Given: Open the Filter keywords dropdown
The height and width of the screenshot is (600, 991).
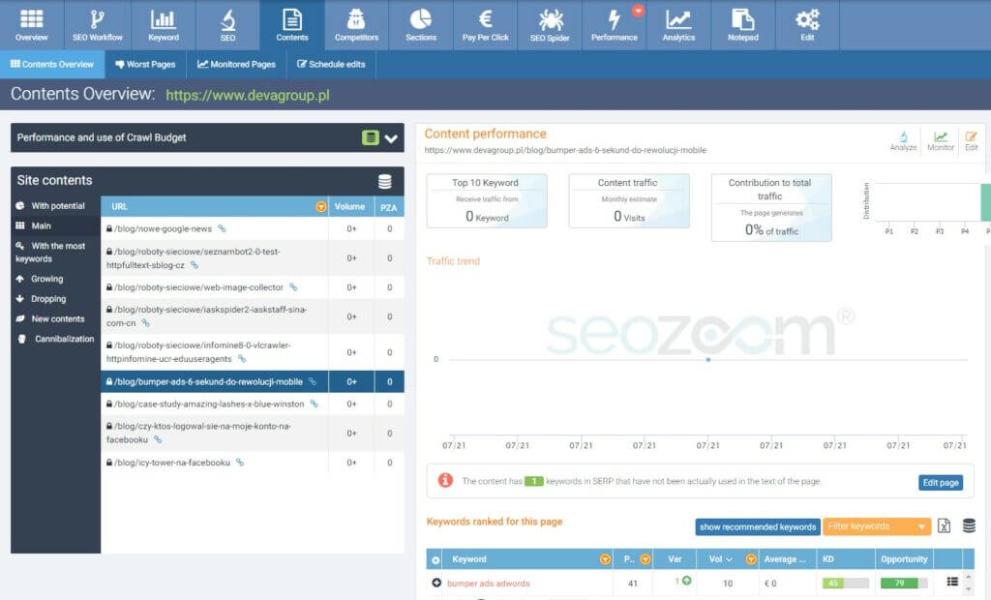Looking at the screenshot, I should [876, 526].
